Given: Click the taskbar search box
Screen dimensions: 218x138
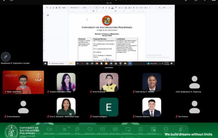Looking at the screenshot, I should click(61, 63).
